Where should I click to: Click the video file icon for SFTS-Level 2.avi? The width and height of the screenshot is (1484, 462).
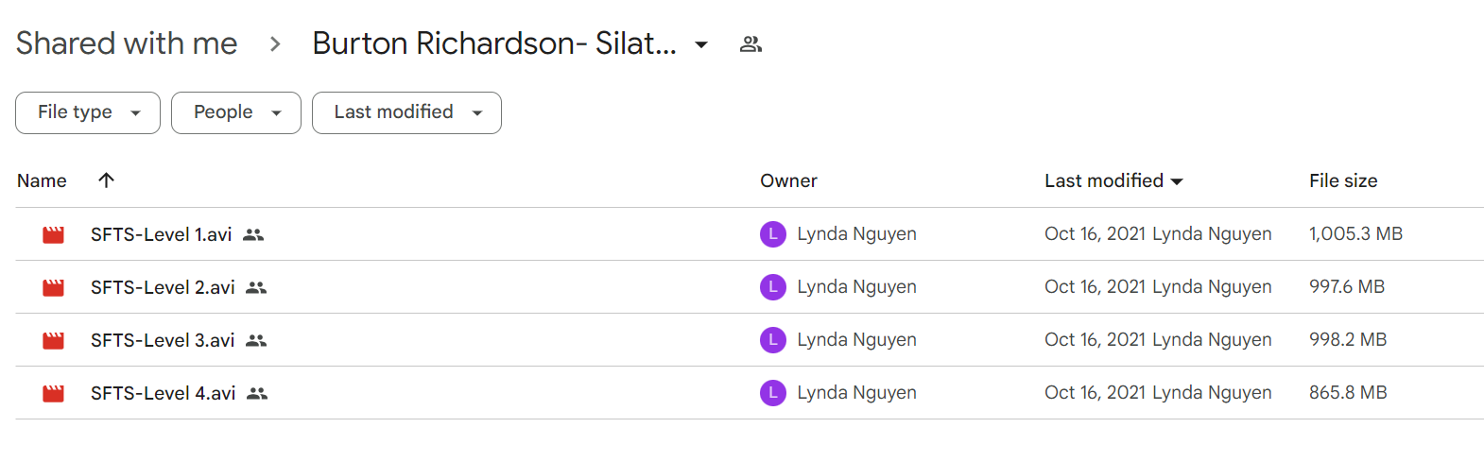(x=53, y=287)
